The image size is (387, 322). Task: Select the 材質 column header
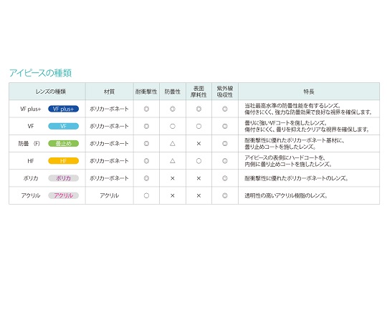[109, 92]
